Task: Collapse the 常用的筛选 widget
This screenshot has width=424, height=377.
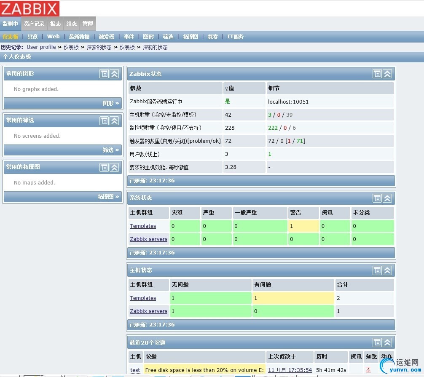Action: [x=114, y=120]
